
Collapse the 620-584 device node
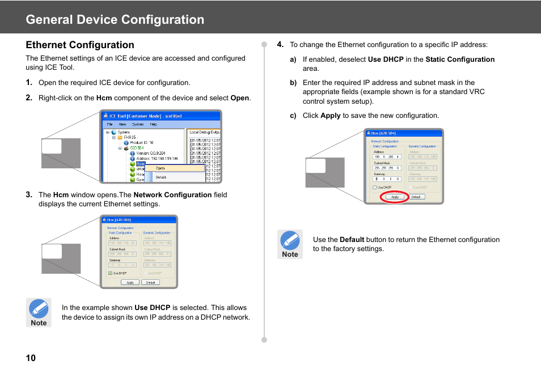click(x=120, y=148)
